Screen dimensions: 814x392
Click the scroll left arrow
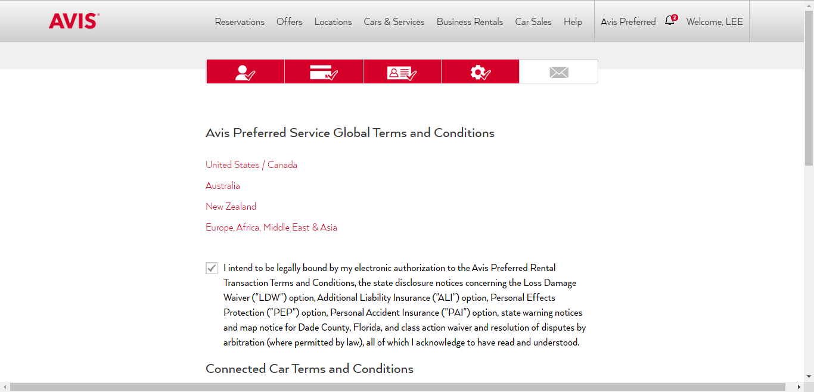pos(5,387)
